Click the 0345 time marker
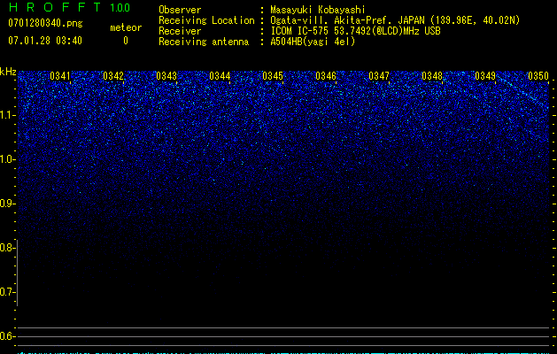Screen dimensions: 557x354 pyautogui.click(x=273, y=76)
